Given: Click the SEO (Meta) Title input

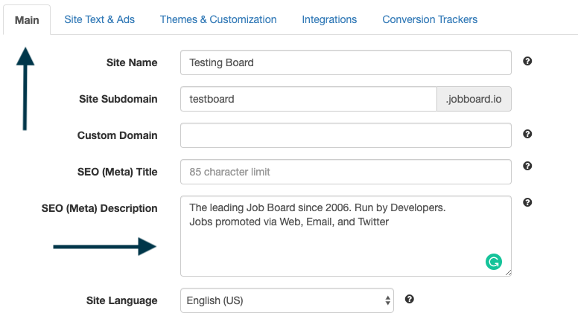Looking at the screenshot, I should [346, 172].
